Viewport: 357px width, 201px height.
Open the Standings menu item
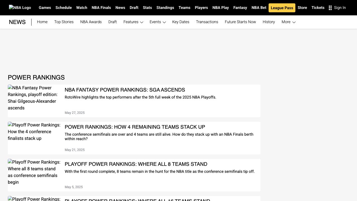pyautogui.click(x=165, y=8)
